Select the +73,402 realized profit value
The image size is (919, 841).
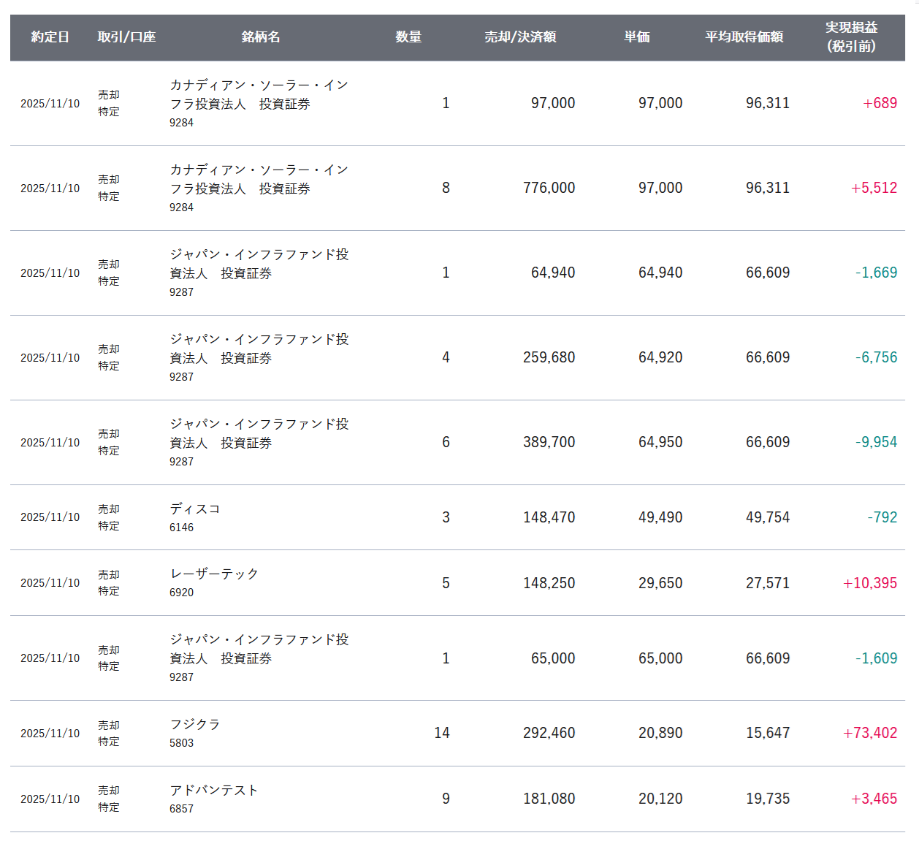point(869,733)
